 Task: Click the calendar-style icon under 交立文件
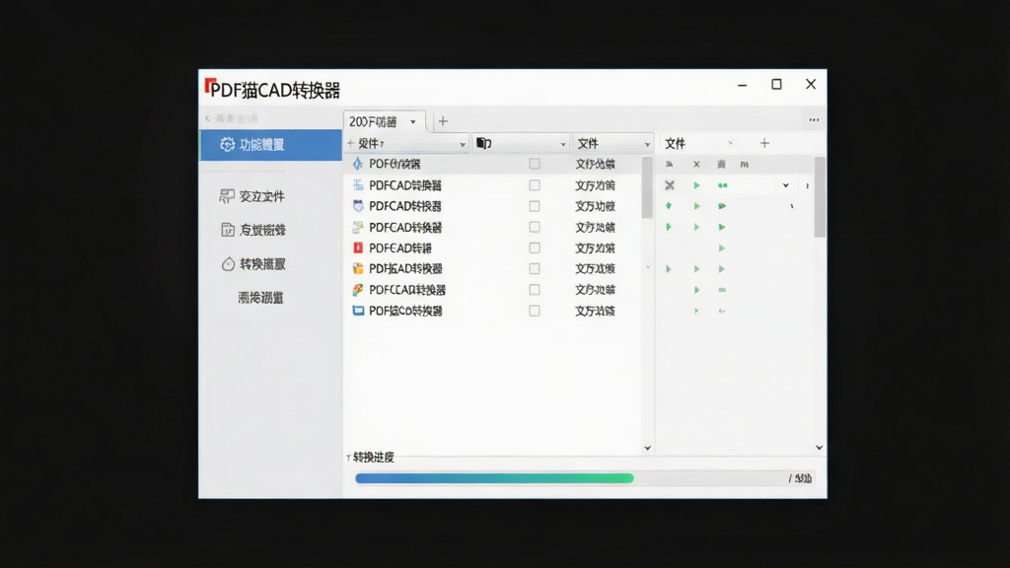(228, 230)
